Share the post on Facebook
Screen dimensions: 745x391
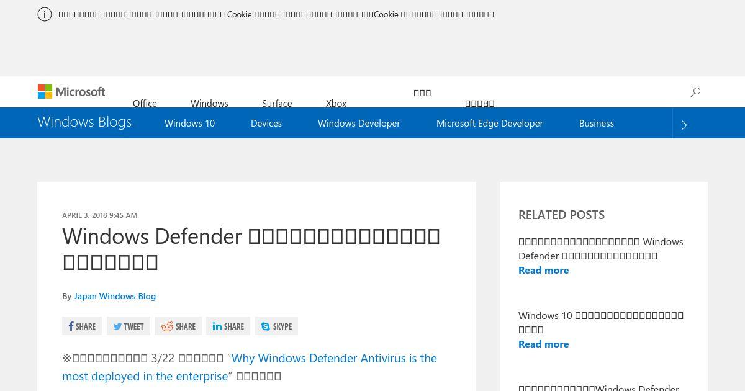(x=82, y=326)
